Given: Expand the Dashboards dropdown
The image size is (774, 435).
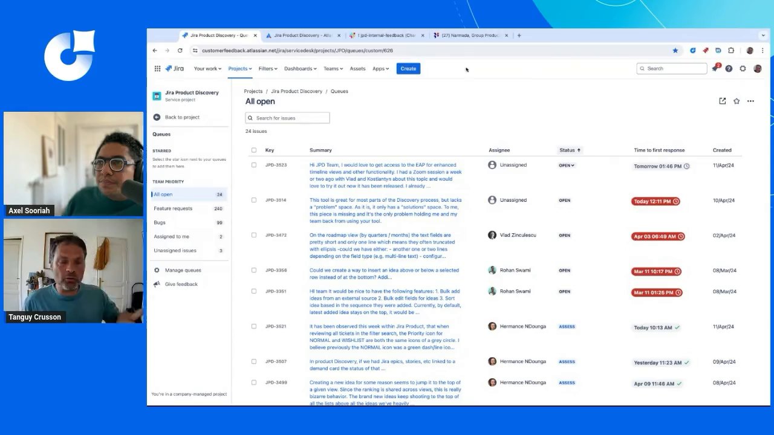Looking at the screenshot, I should 301,68.
